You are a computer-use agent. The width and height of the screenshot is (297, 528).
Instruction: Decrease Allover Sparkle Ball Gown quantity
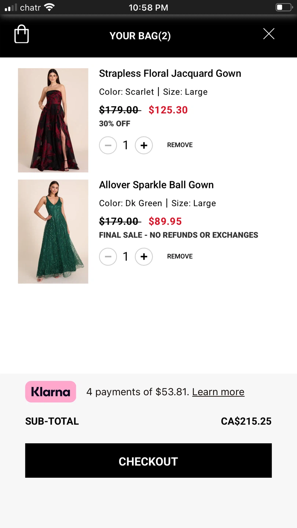click(x=108, y=257)
